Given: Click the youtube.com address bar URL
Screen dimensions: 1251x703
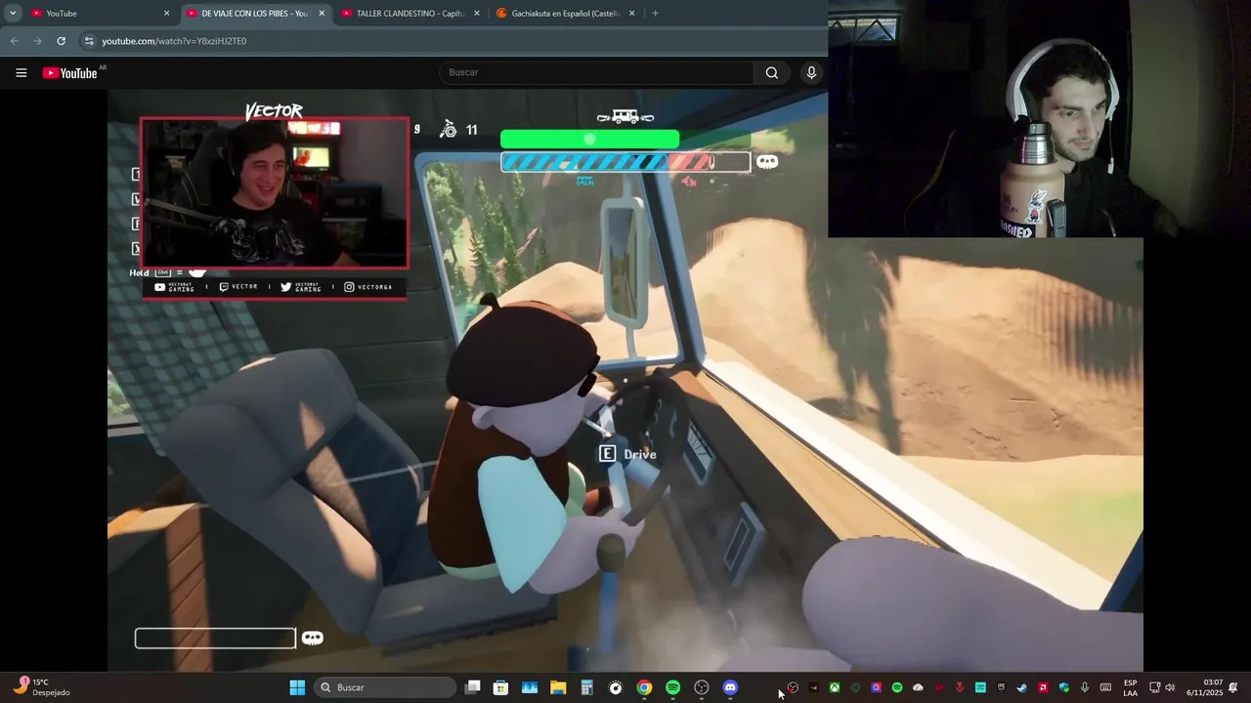Looking at the screenshot, I should pyautogui.click(x=174, y=41).
